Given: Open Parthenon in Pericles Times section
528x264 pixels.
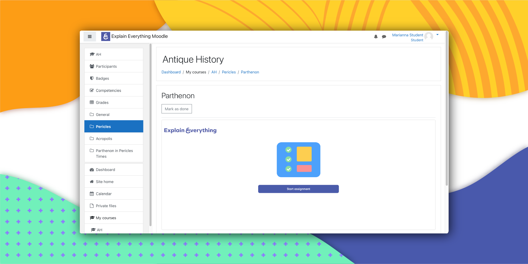Looking at the screenshot, I should [114, 153].
